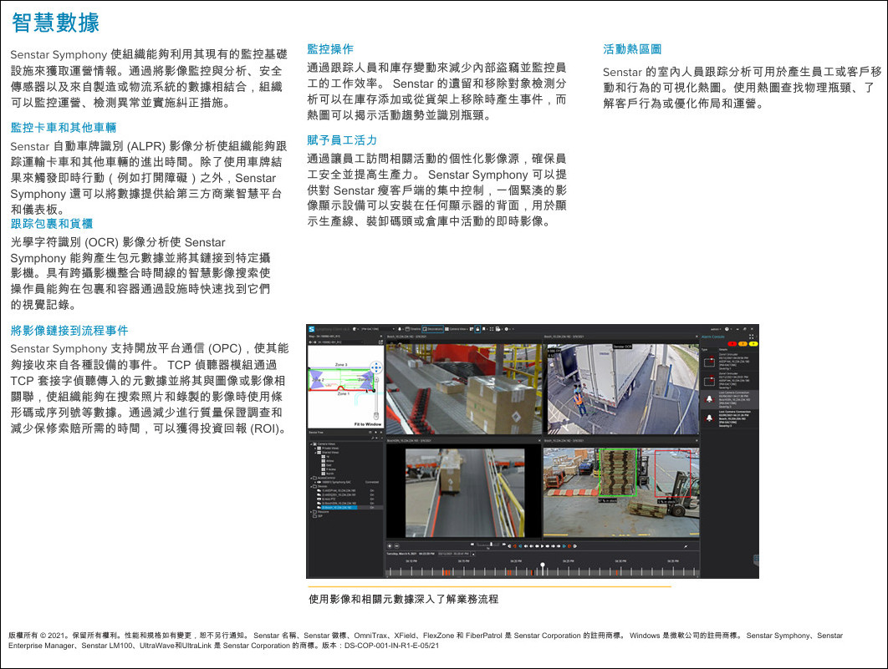
Task: Open the help question-mark menu
Action: pos(727,329)
